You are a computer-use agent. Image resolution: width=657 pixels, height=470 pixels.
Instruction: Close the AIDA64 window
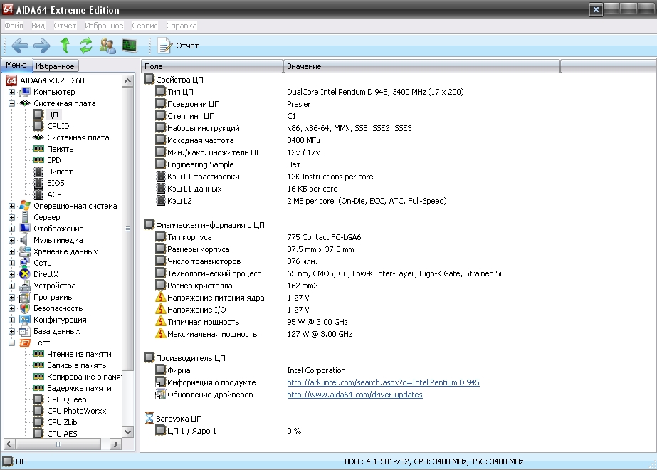[x=596, y=10]
